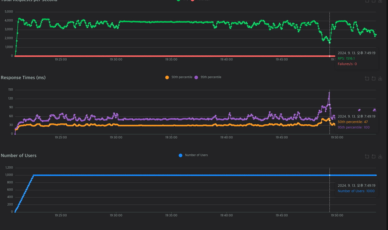
Task: Activate area zoom on Response Times chart
Action: click(367, 78)
